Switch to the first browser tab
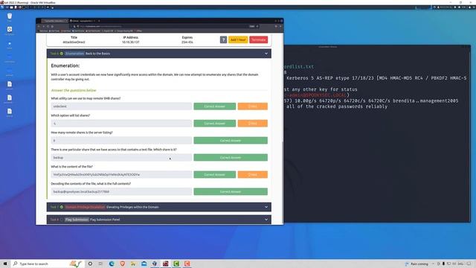Viewport: 476px width, 268px height. pyautogui.click(x=54, y=21)
